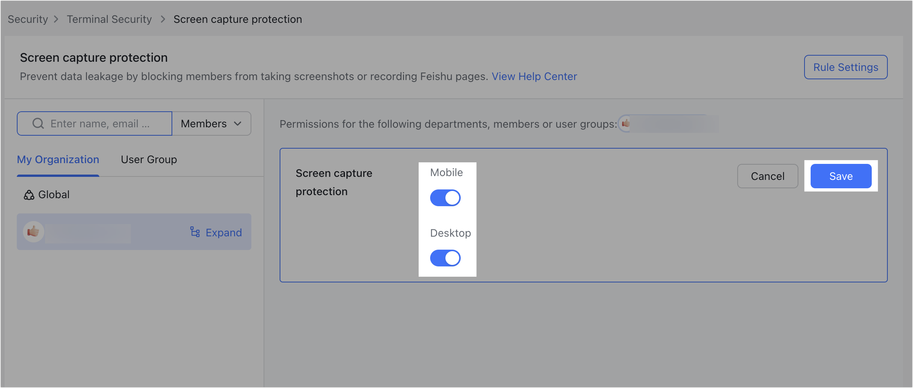Navigate to Terminal Security breadcrumb
Screen dimensions: 913x388
click(109, 19)
